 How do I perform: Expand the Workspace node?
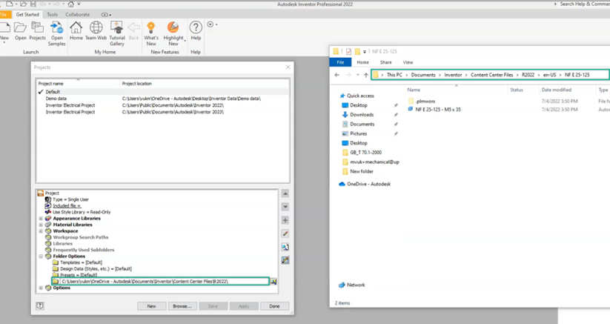click(41, 231)
